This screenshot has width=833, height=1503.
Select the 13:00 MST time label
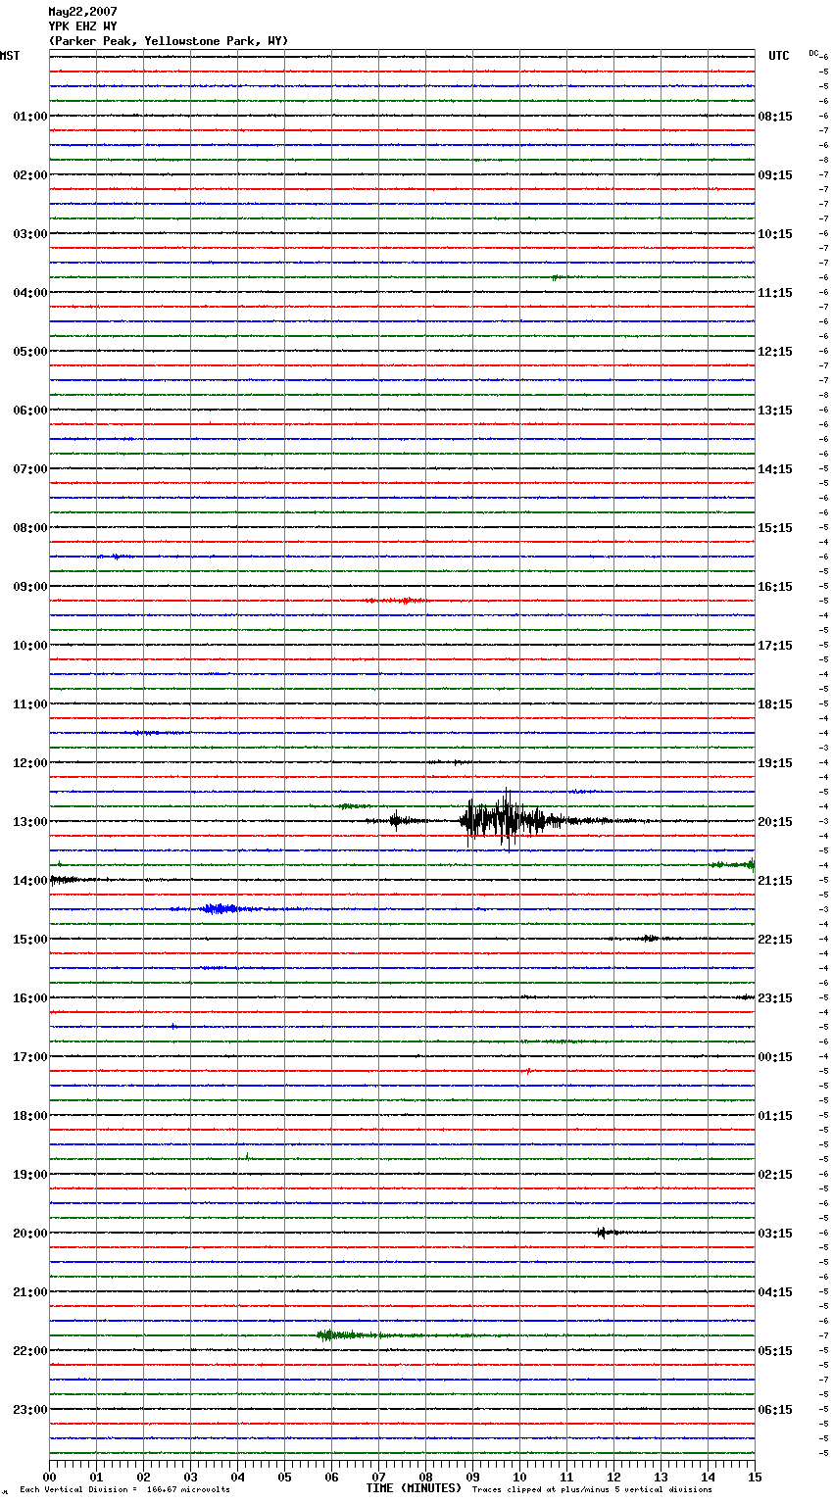click(x=30, y=822)
